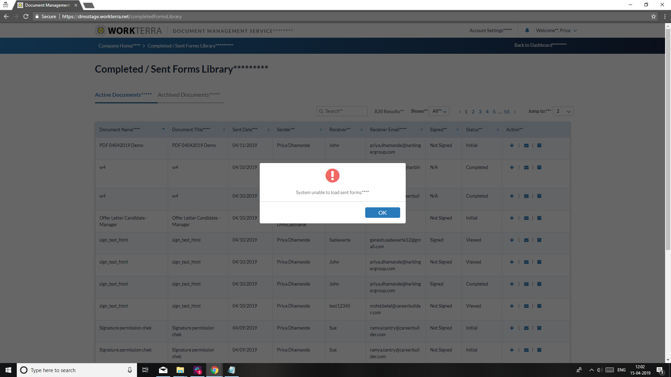Click OK in the error dialog
671x377 pixels.
click(382, 213)
